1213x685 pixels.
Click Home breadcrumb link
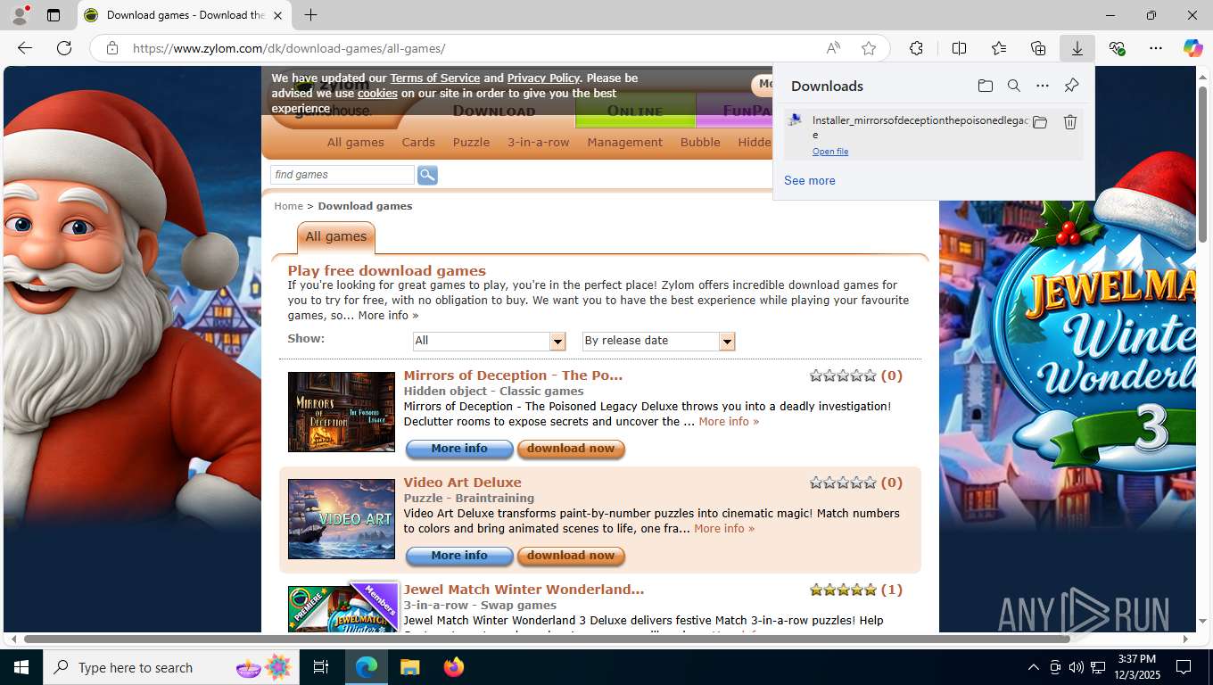[x=288, y=206]
